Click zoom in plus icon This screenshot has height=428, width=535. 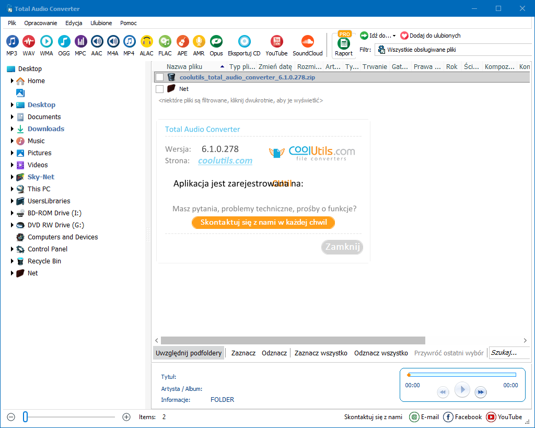(x=126, y=417)
